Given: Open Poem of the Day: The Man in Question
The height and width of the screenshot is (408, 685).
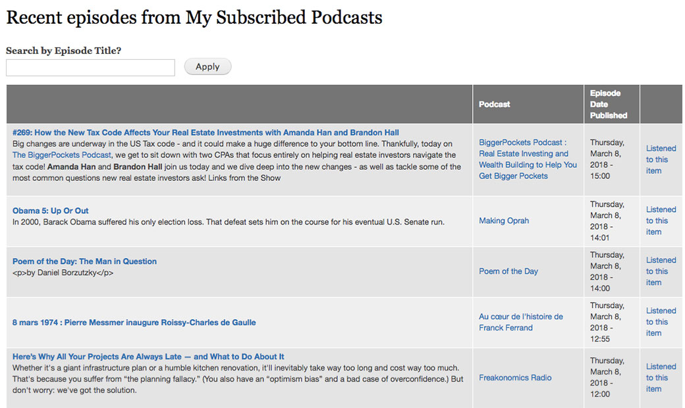Looking at the screenshot, I should pos(84,261).
